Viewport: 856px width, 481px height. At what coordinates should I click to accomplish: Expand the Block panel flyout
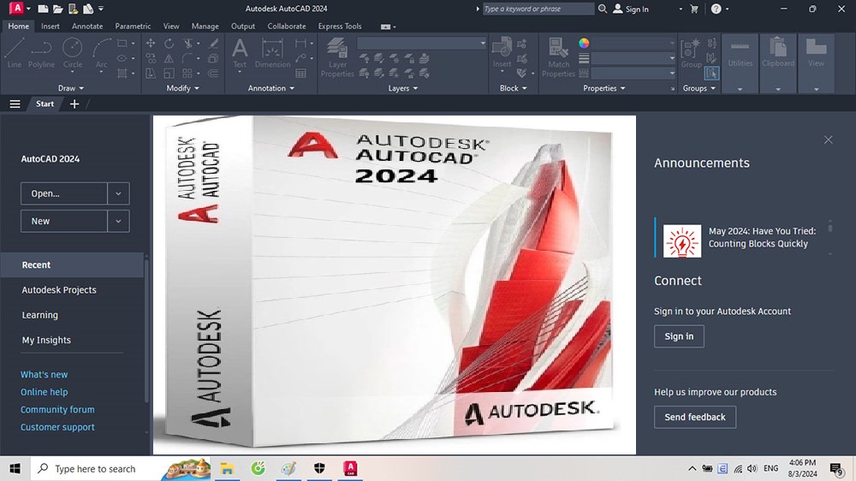(x=513, y=88)
